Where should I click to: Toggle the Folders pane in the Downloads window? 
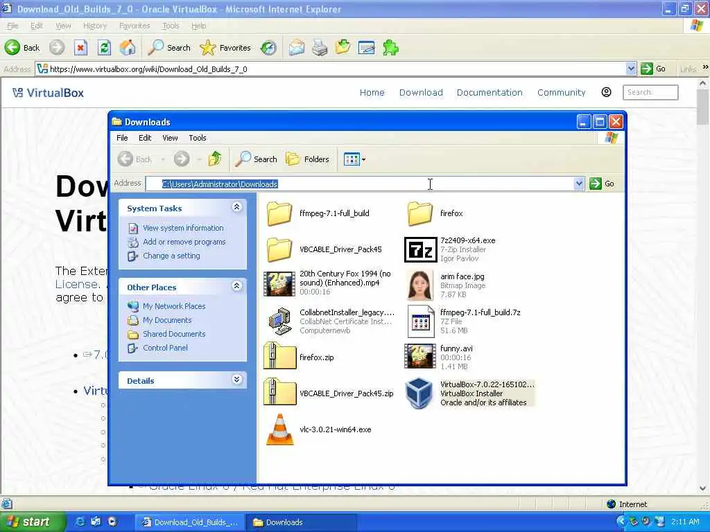[x=307, y=159]
